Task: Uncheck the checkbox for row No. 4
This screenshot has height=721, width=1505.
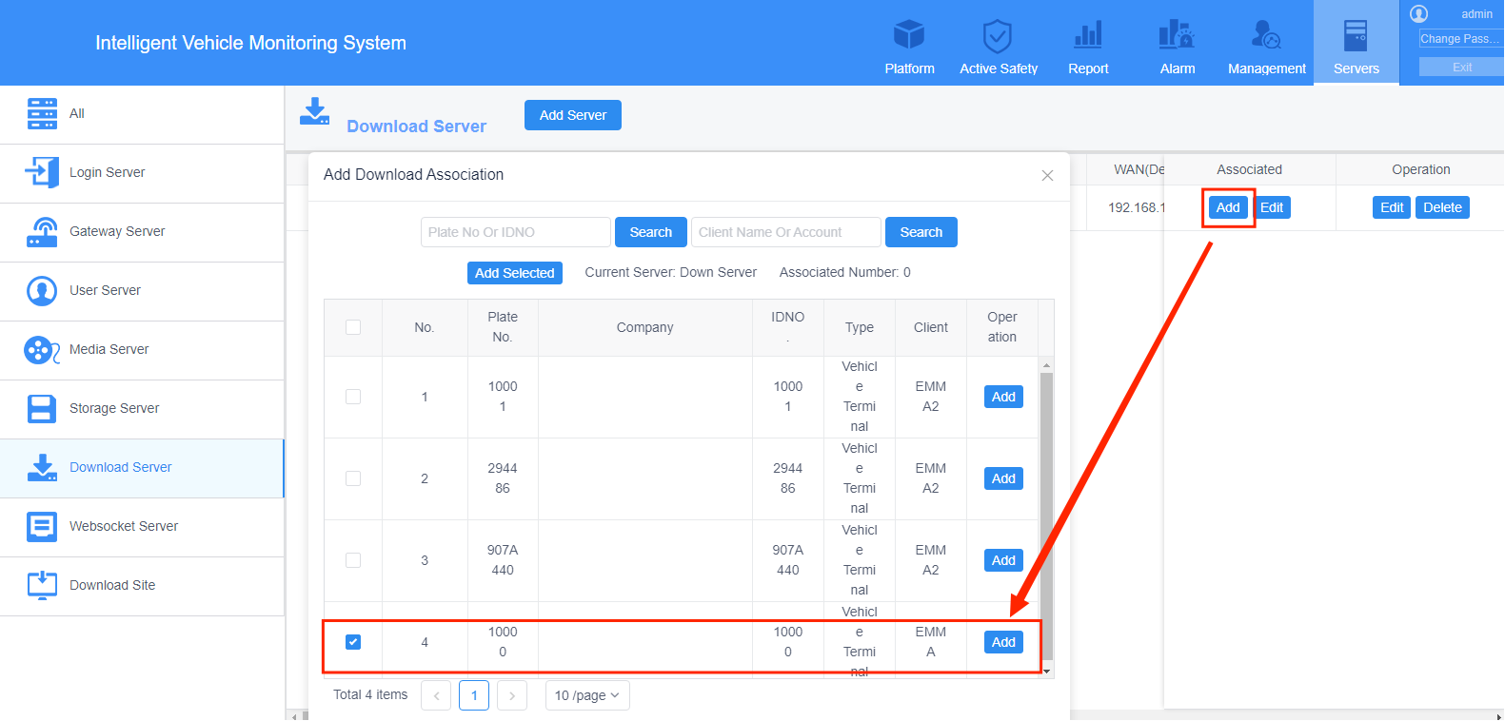Action: [353, 642]
